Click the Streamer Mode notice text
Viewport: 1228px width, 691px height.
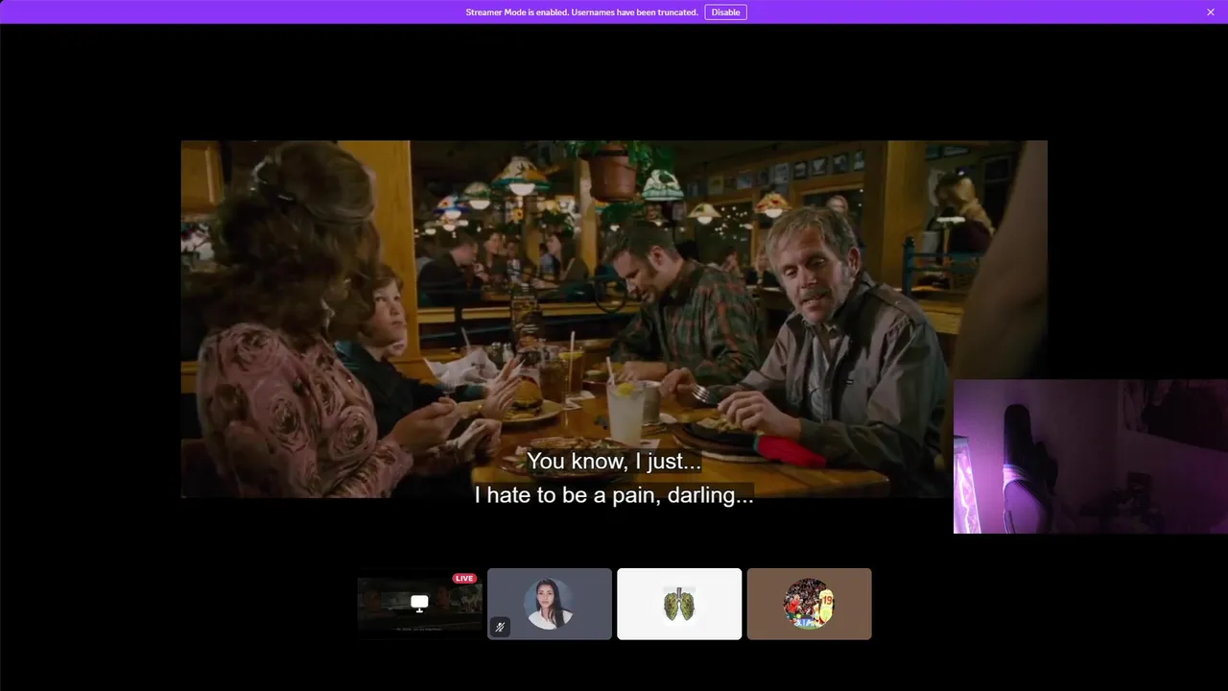click(581, 12)
